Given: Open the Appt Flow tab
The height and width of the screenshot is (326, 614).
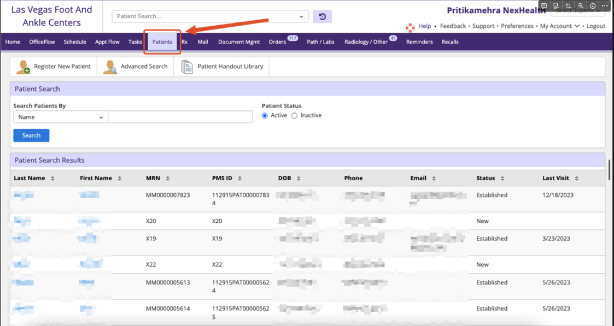Looking at the screenshot, I should click(x=107, y=42).
